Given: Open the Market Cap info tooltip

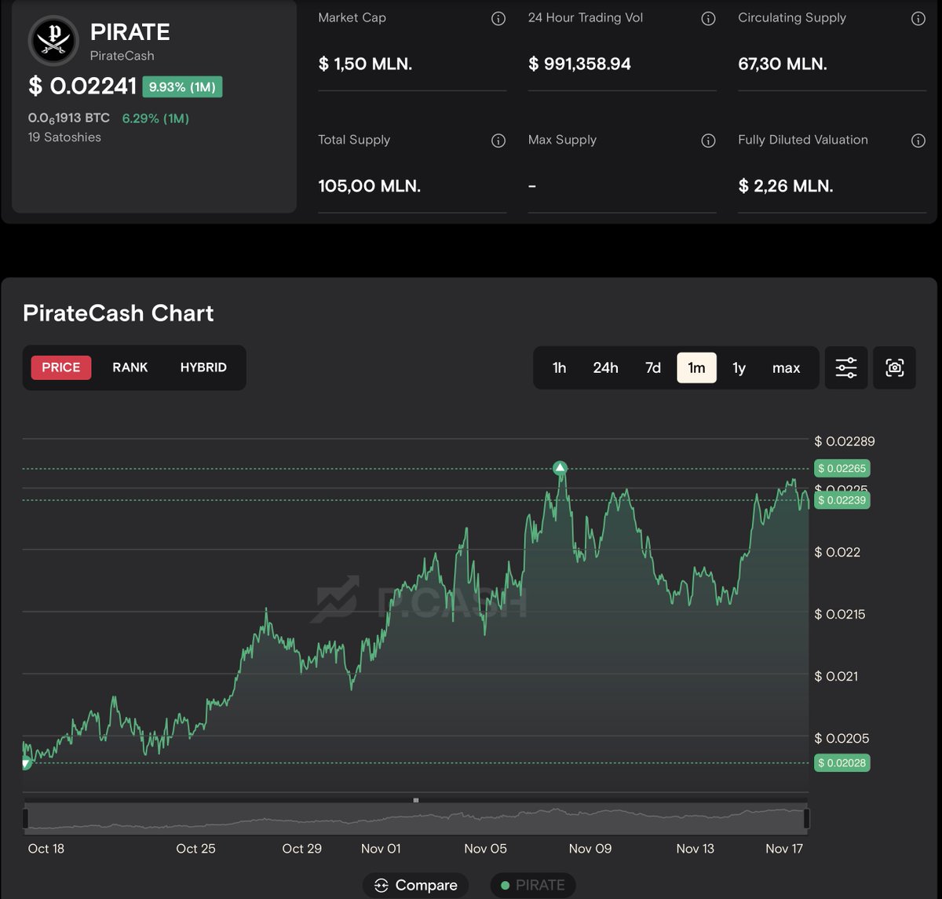Looking at the screenshot, I should pyautogui.click(x=498, y=18).
